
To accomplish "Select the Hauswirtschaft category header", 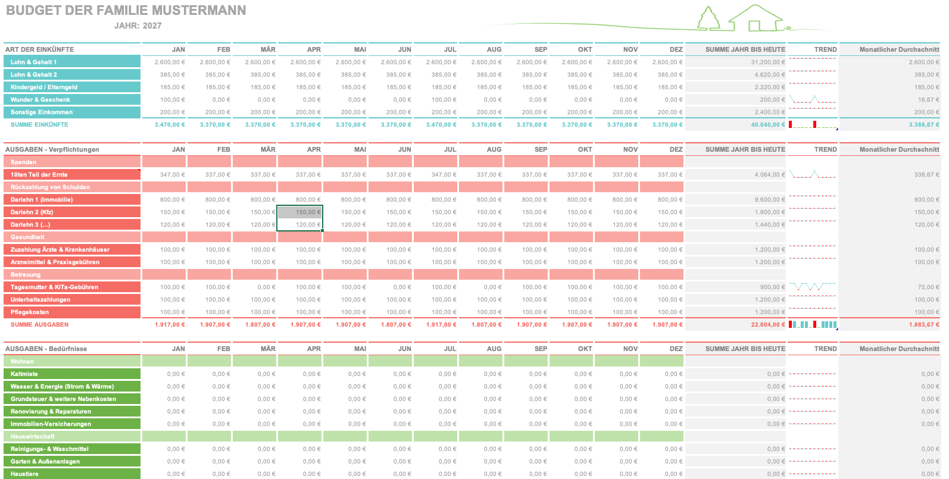I will coord(72,436).
